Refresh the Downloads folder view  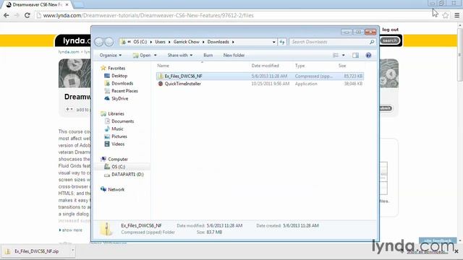pos(282,42)
